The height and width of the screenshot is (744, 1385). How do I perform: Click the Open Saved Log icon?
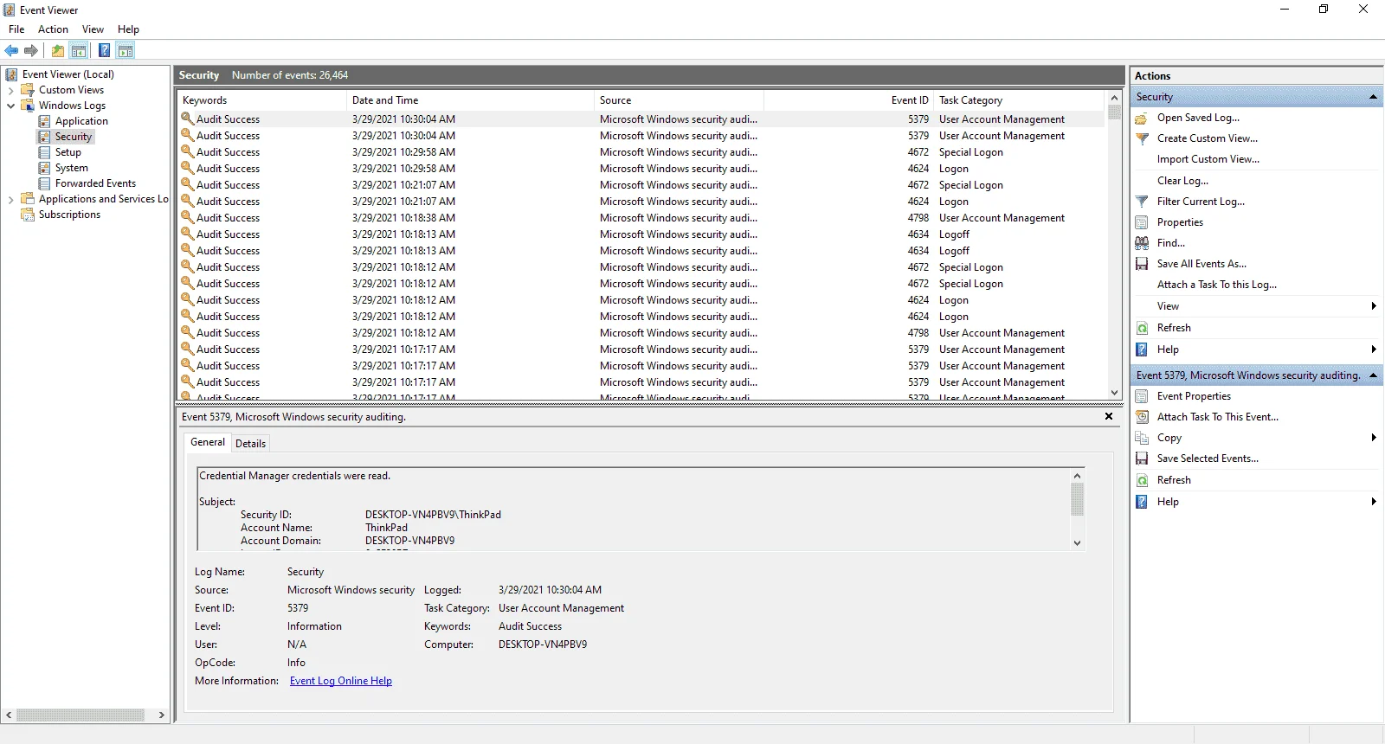pyautogui.click(x=1142, y=118)
